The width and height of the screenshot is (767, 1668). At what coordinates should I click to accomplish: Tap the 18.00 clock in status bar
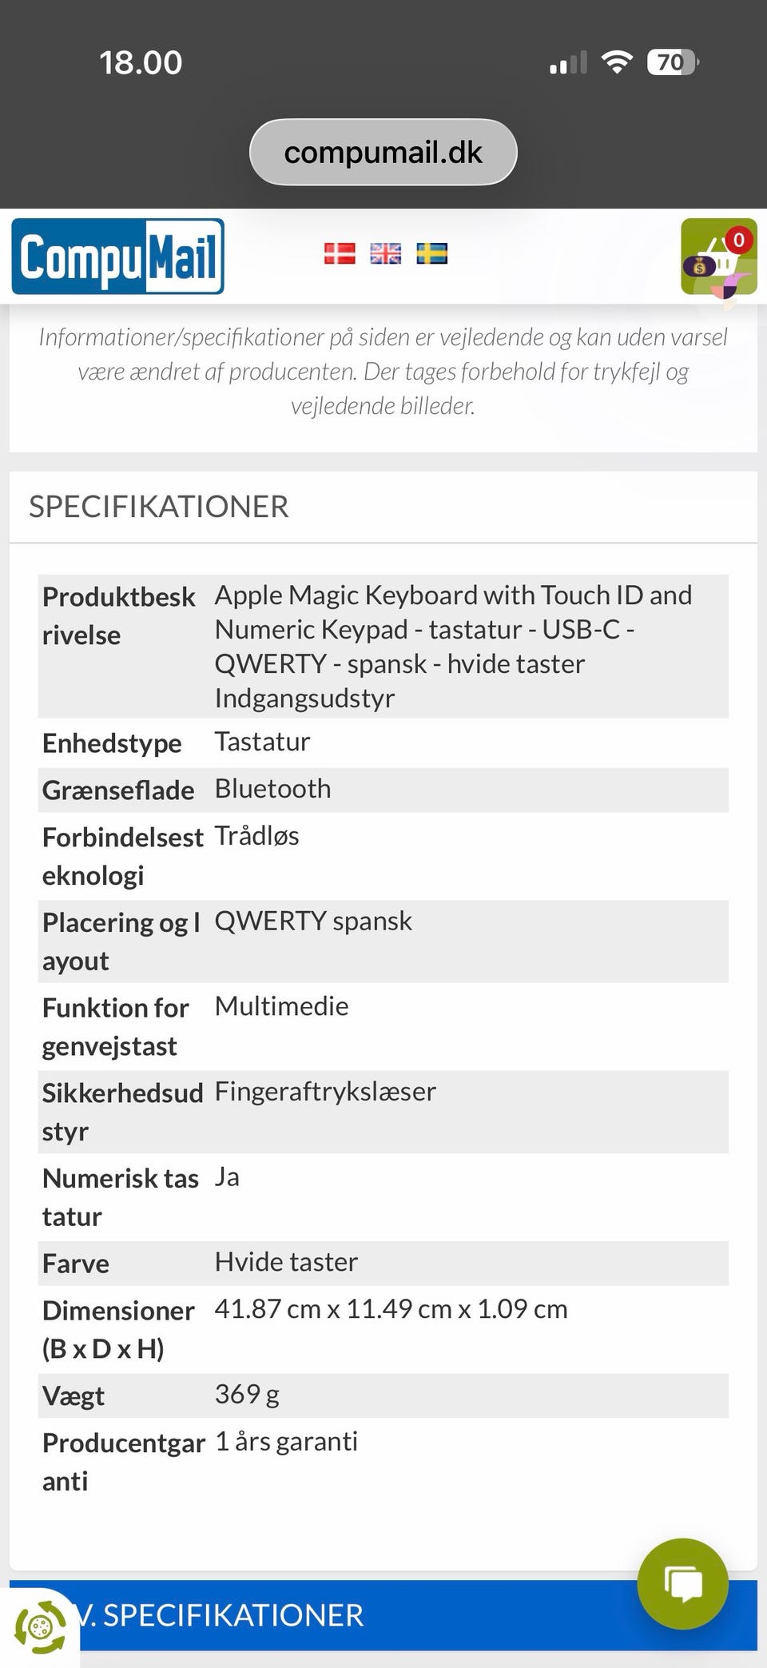[141, 62]
